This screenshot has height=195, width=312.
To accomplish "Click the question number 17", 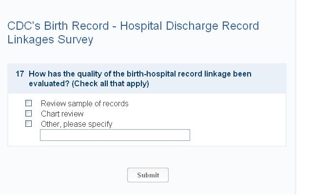I will (x=20, y=74).
